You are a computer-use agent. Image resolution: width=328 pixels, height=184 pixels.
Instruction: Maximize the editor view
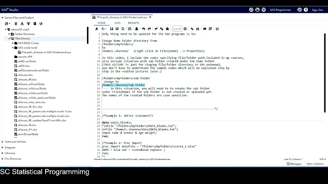tap(217, 29)
